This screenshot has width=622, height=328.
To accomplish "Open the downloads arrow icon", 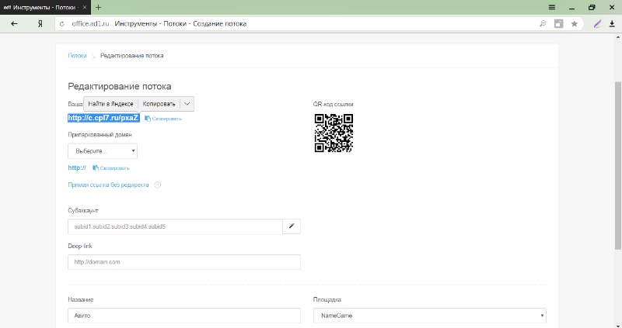I will pyautogui.click(x=612, y=24).
